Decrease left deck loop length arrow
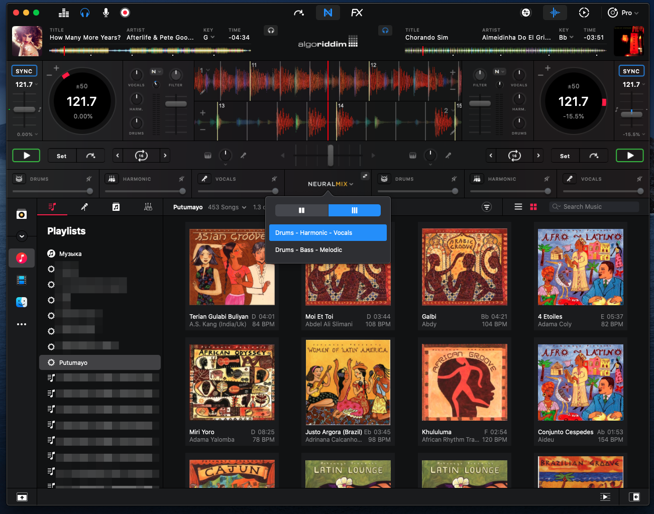The height and width of the screenshot is (514, 654). pyautogui.click(x=118, y=156)
